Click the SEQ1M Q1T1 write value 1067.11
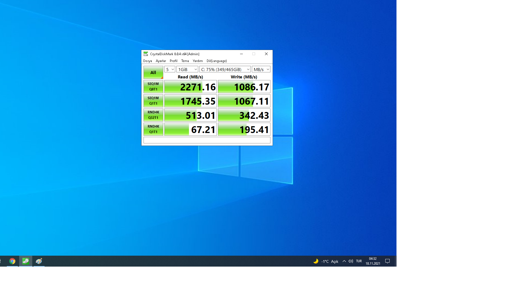Screen dimensions: 525x295 [x=244, y=101]
